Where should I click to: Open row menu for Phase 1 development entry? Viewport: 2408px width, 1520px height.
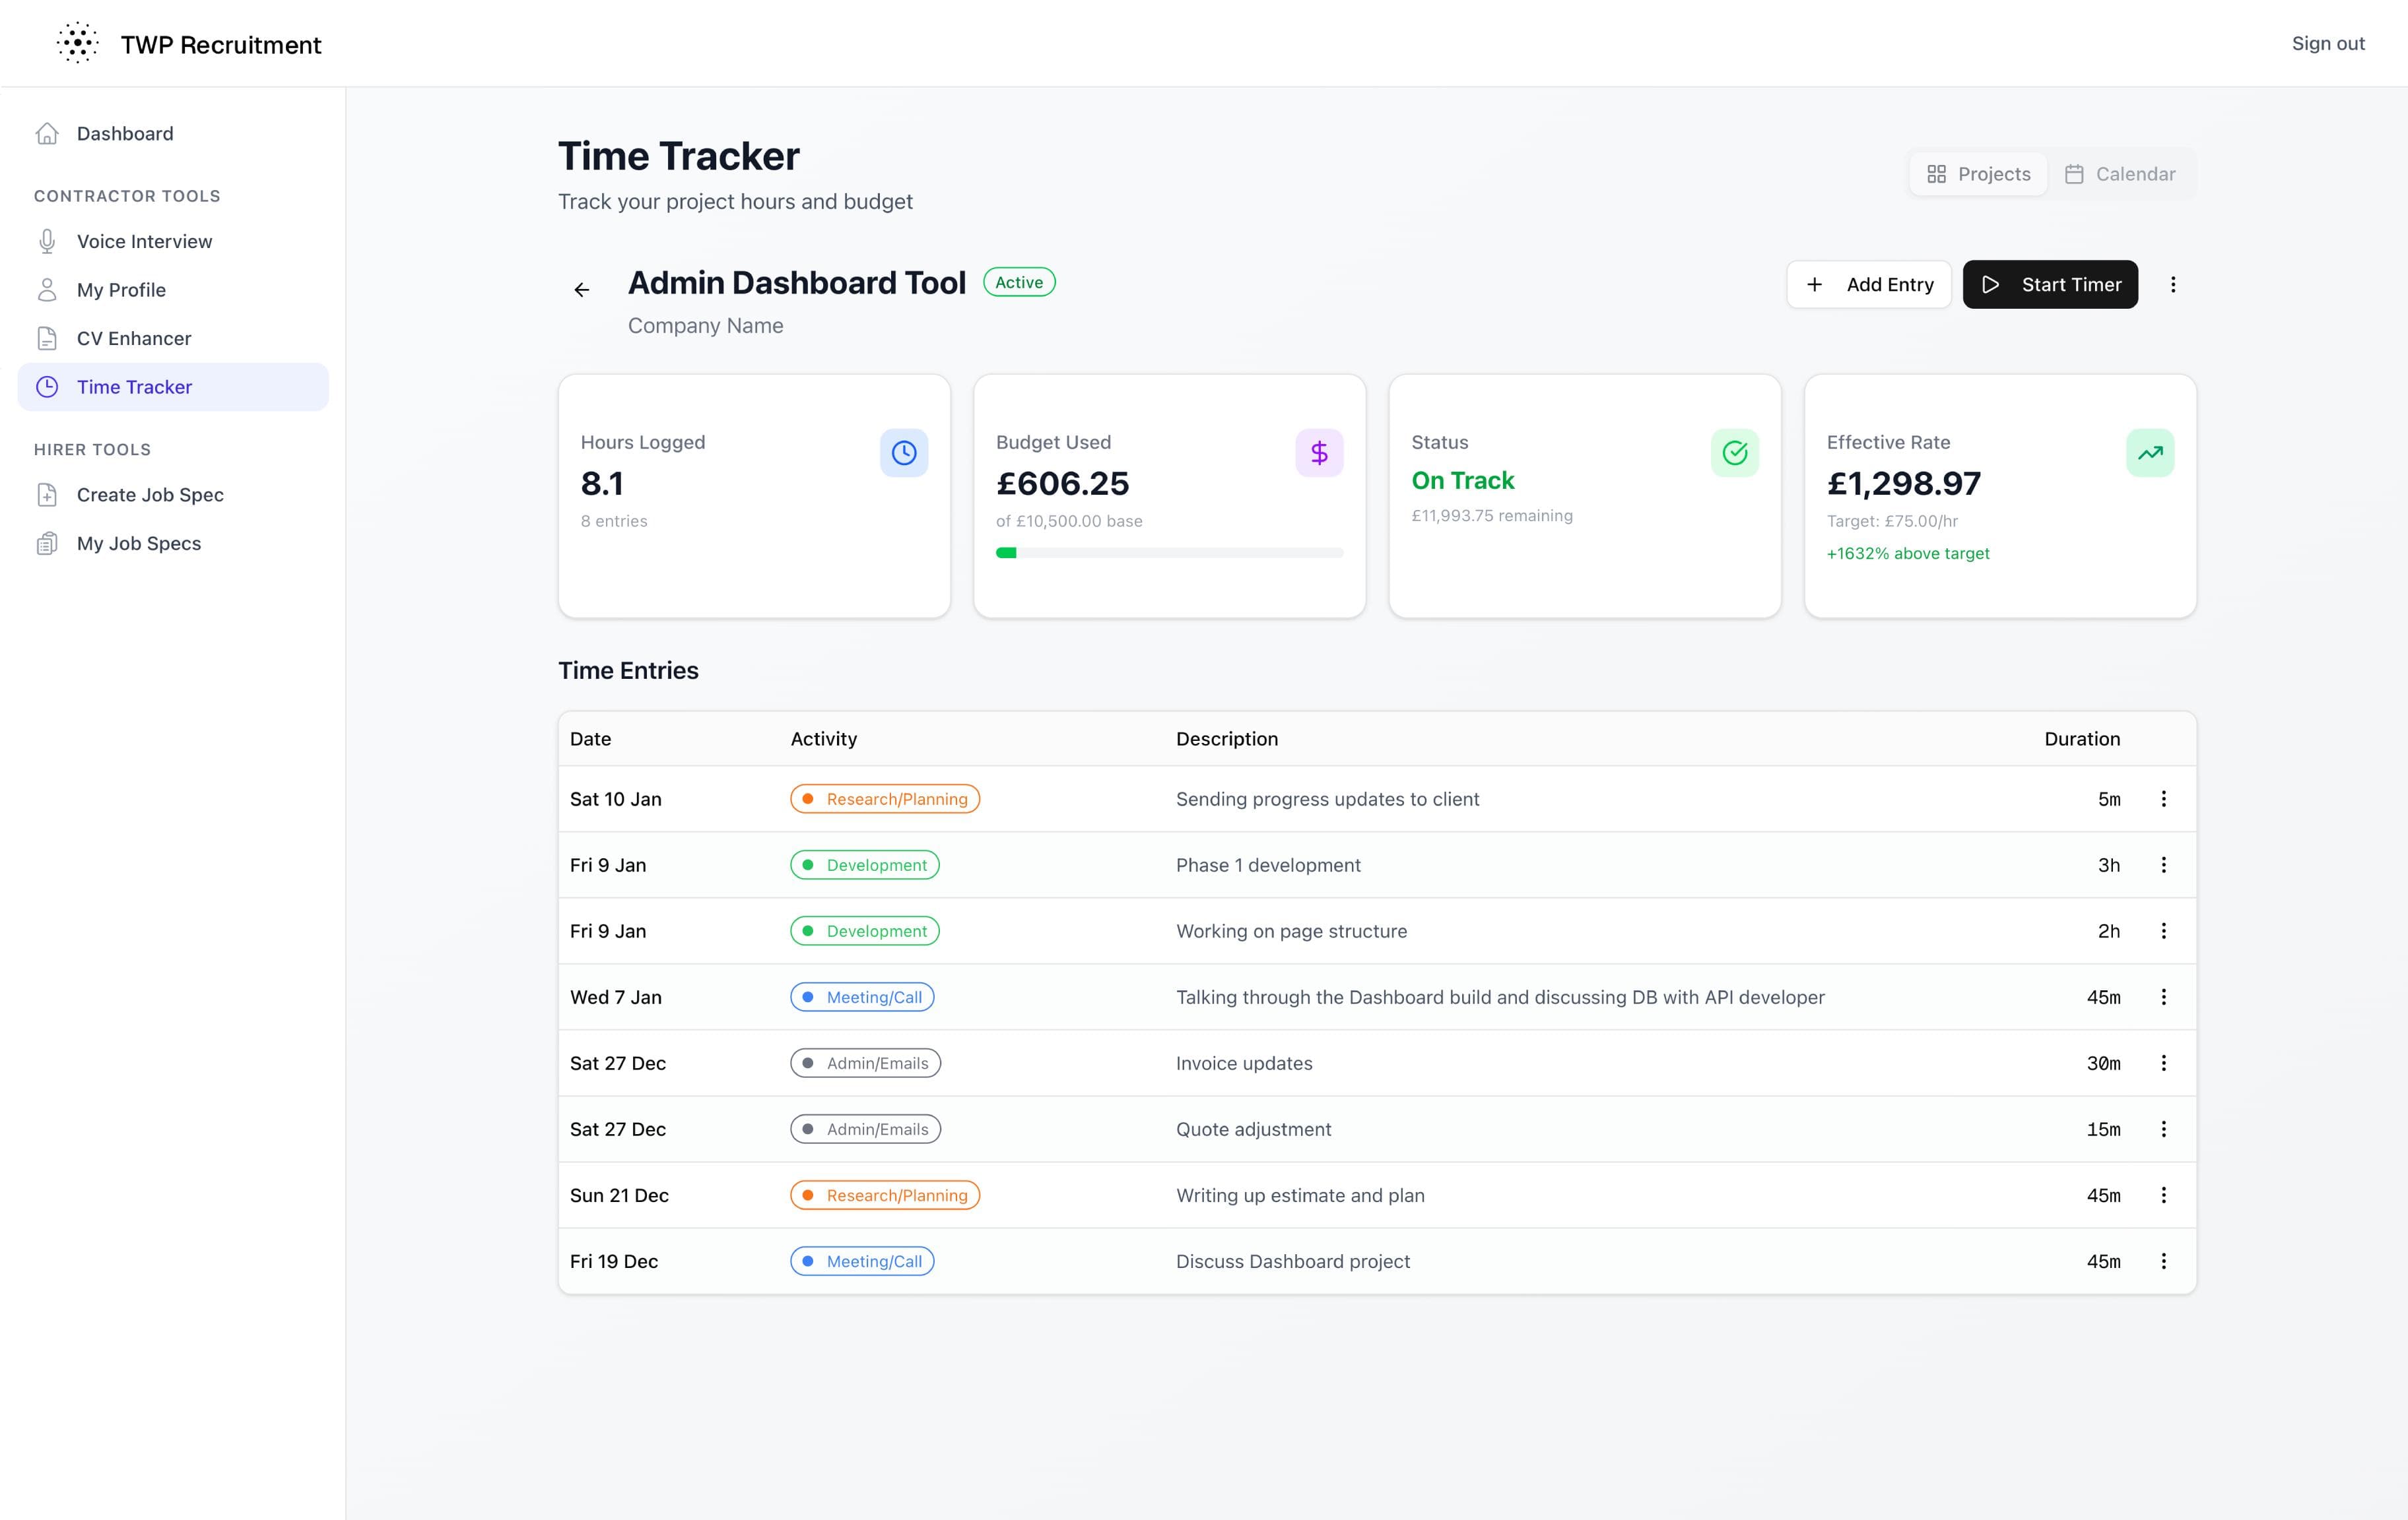[x=2163, y=864]
